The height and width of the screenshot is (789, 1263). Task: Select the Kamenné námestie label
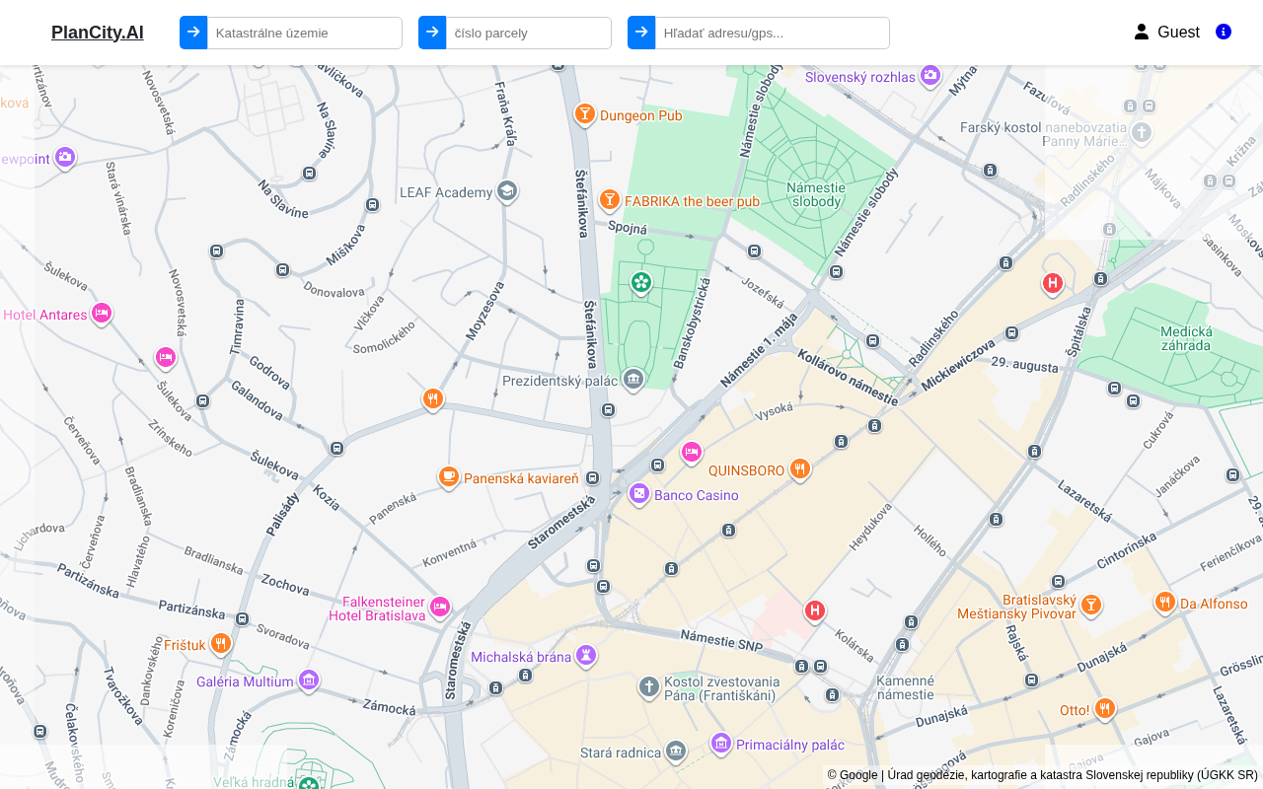pyautogui.click(x=906, y=687)
